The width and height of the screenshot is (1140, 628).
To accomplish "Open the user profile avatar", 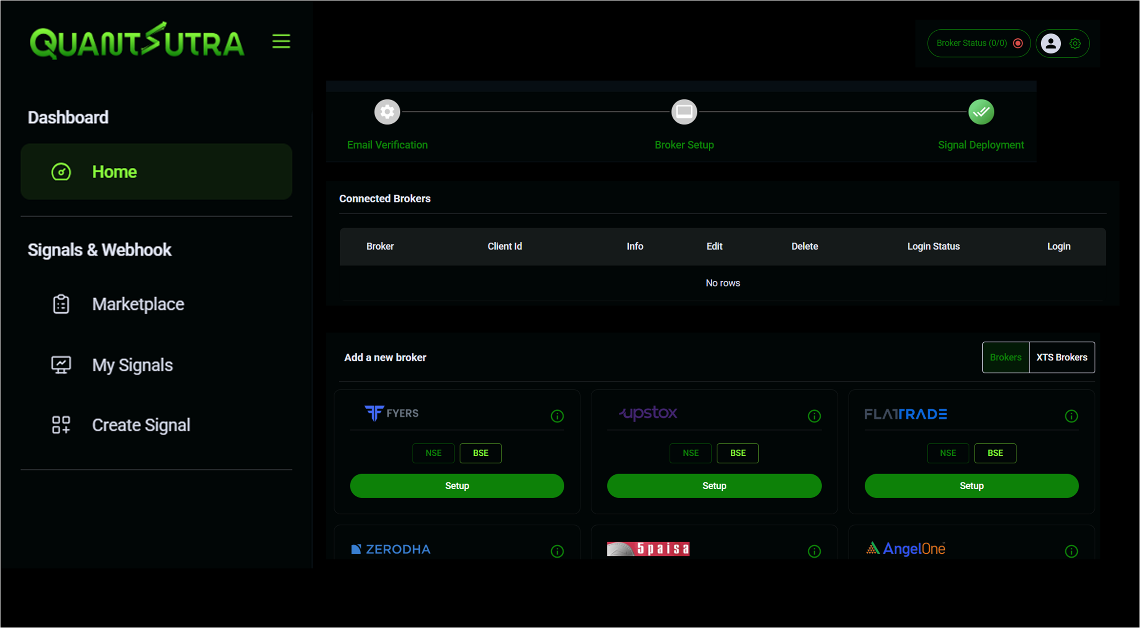I will pyautogui.click(x=1051, y=43).
